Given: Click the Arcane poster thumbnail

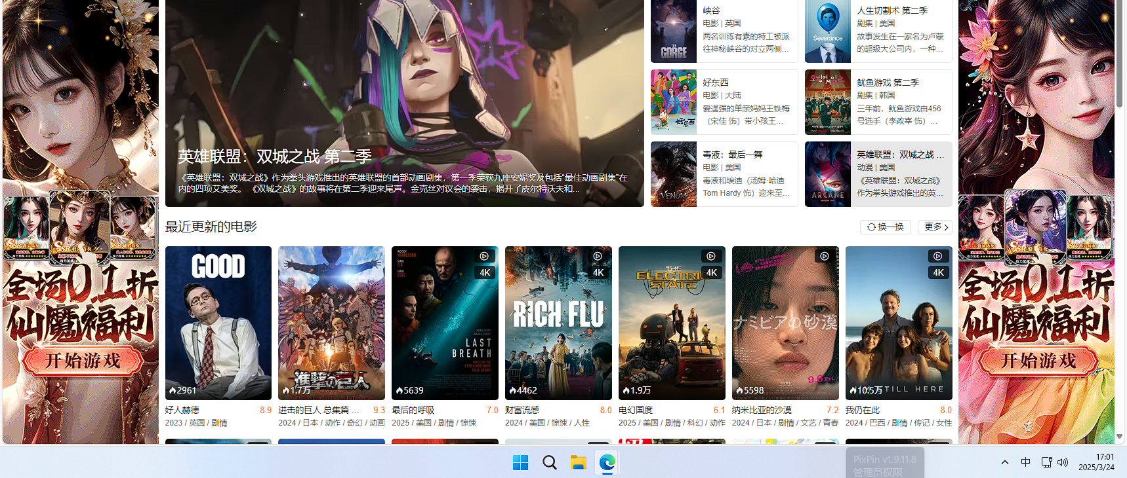Looking at the screenshot, I should point(828,174).
